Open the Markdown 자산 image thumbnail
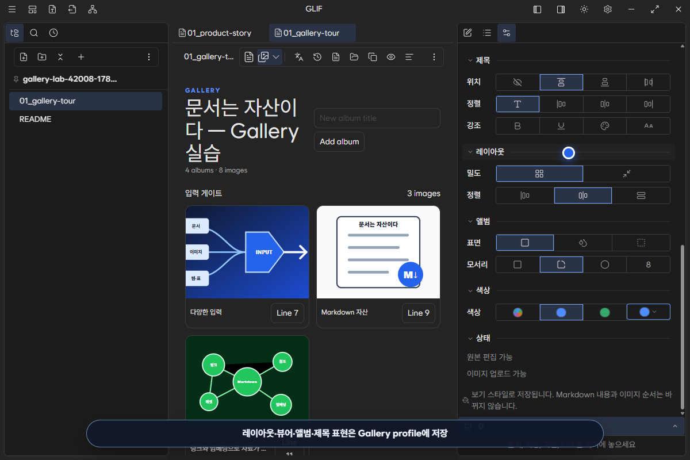Image resolution: width=690 pixels, height=460 pixels. [378, 252]
